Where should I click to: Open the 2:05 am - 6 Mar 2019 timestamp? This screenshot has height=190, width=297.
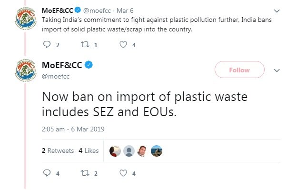pyautogui.click(x=73, y=129)
